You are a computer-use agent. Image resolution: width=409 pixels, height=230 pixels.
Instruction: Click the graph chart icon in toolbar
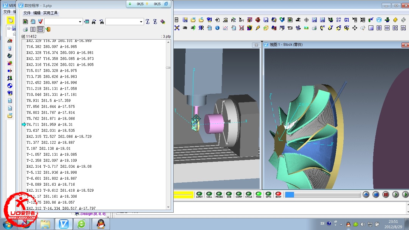(x=225, y=28)
